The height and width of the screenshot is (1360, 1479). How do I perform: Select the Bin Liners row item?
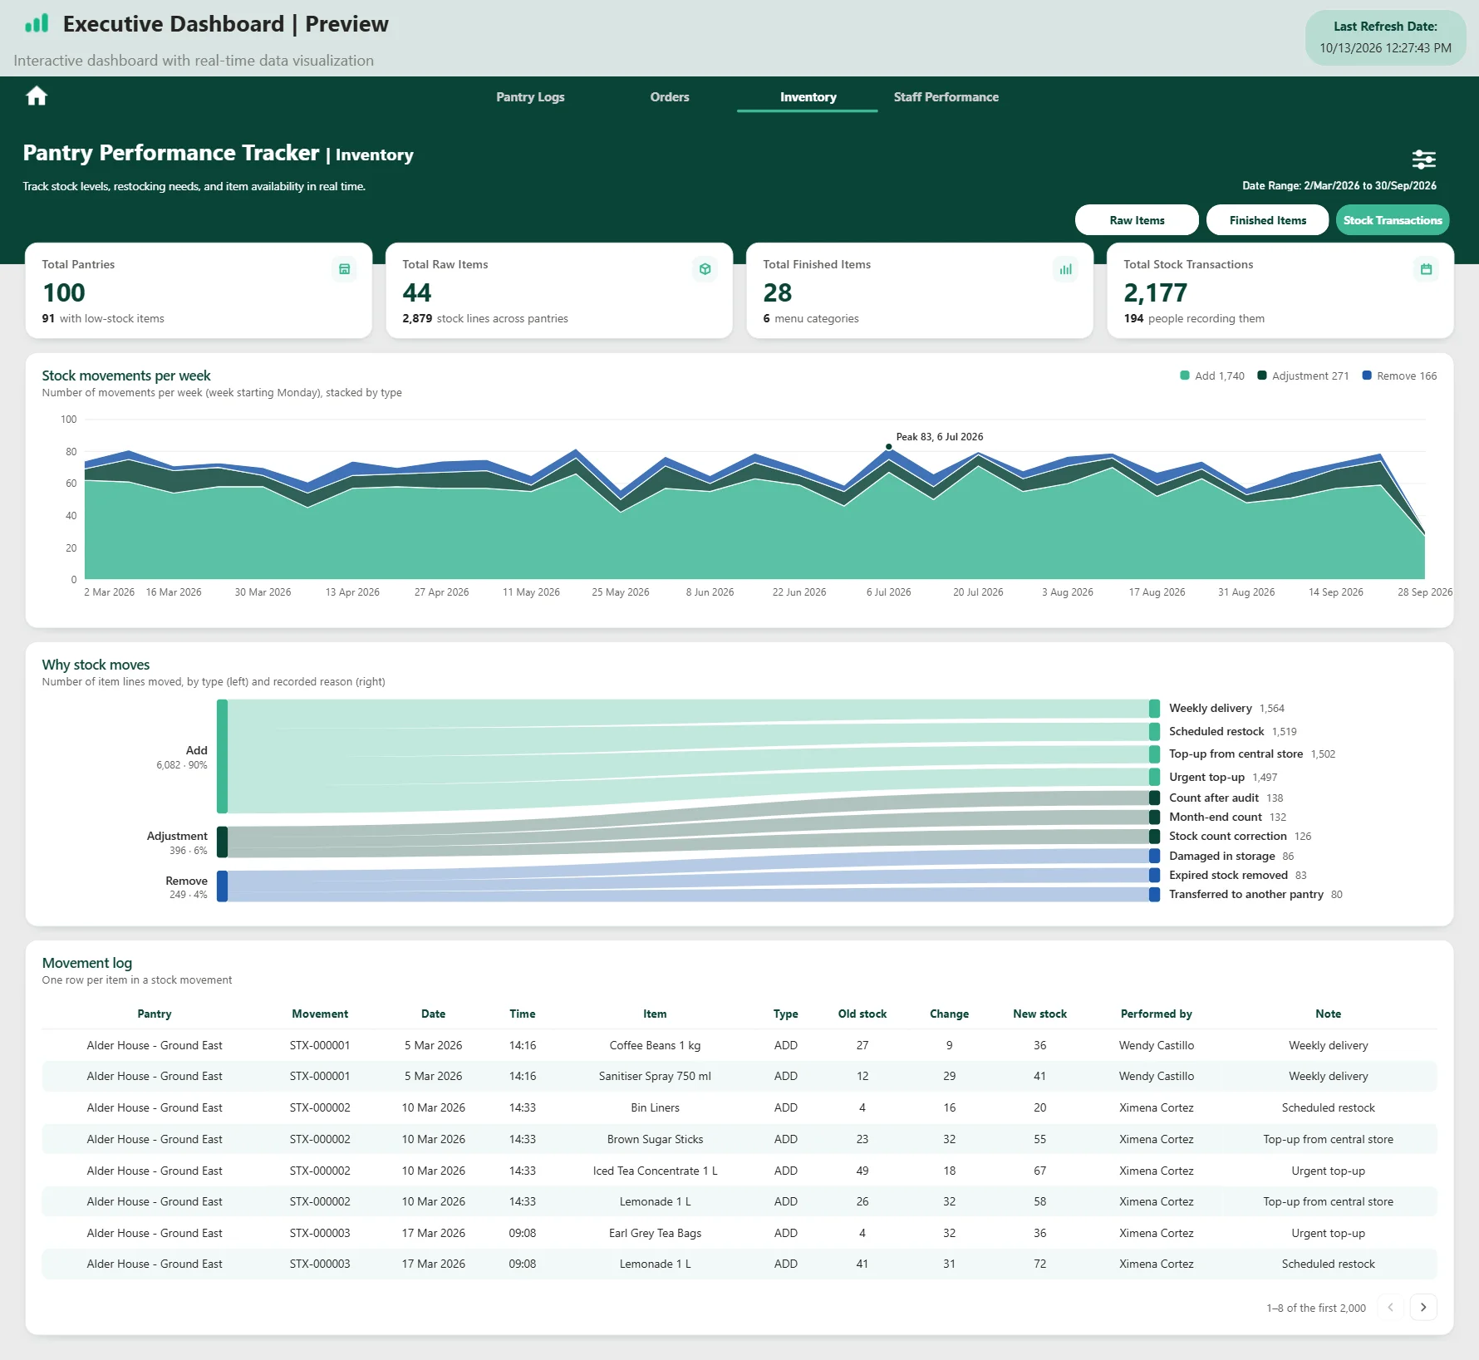[655, 1107]
